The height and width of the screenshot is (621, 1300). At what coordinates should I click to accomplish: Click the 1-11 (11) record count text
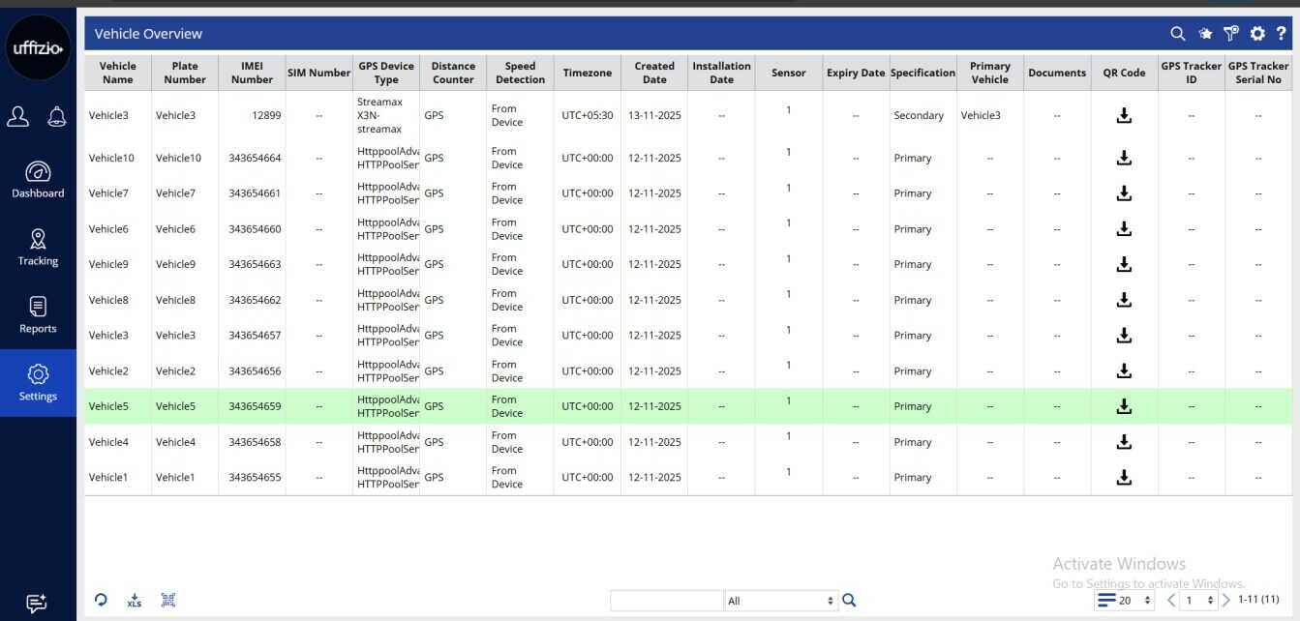tap(1258, 600)
